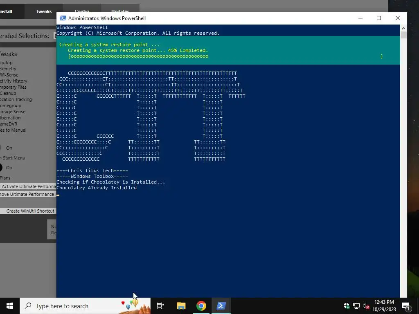Click 'Telemetry' in the tweaks list
Viewport: 419px width, 314px height.
point(8,69)
